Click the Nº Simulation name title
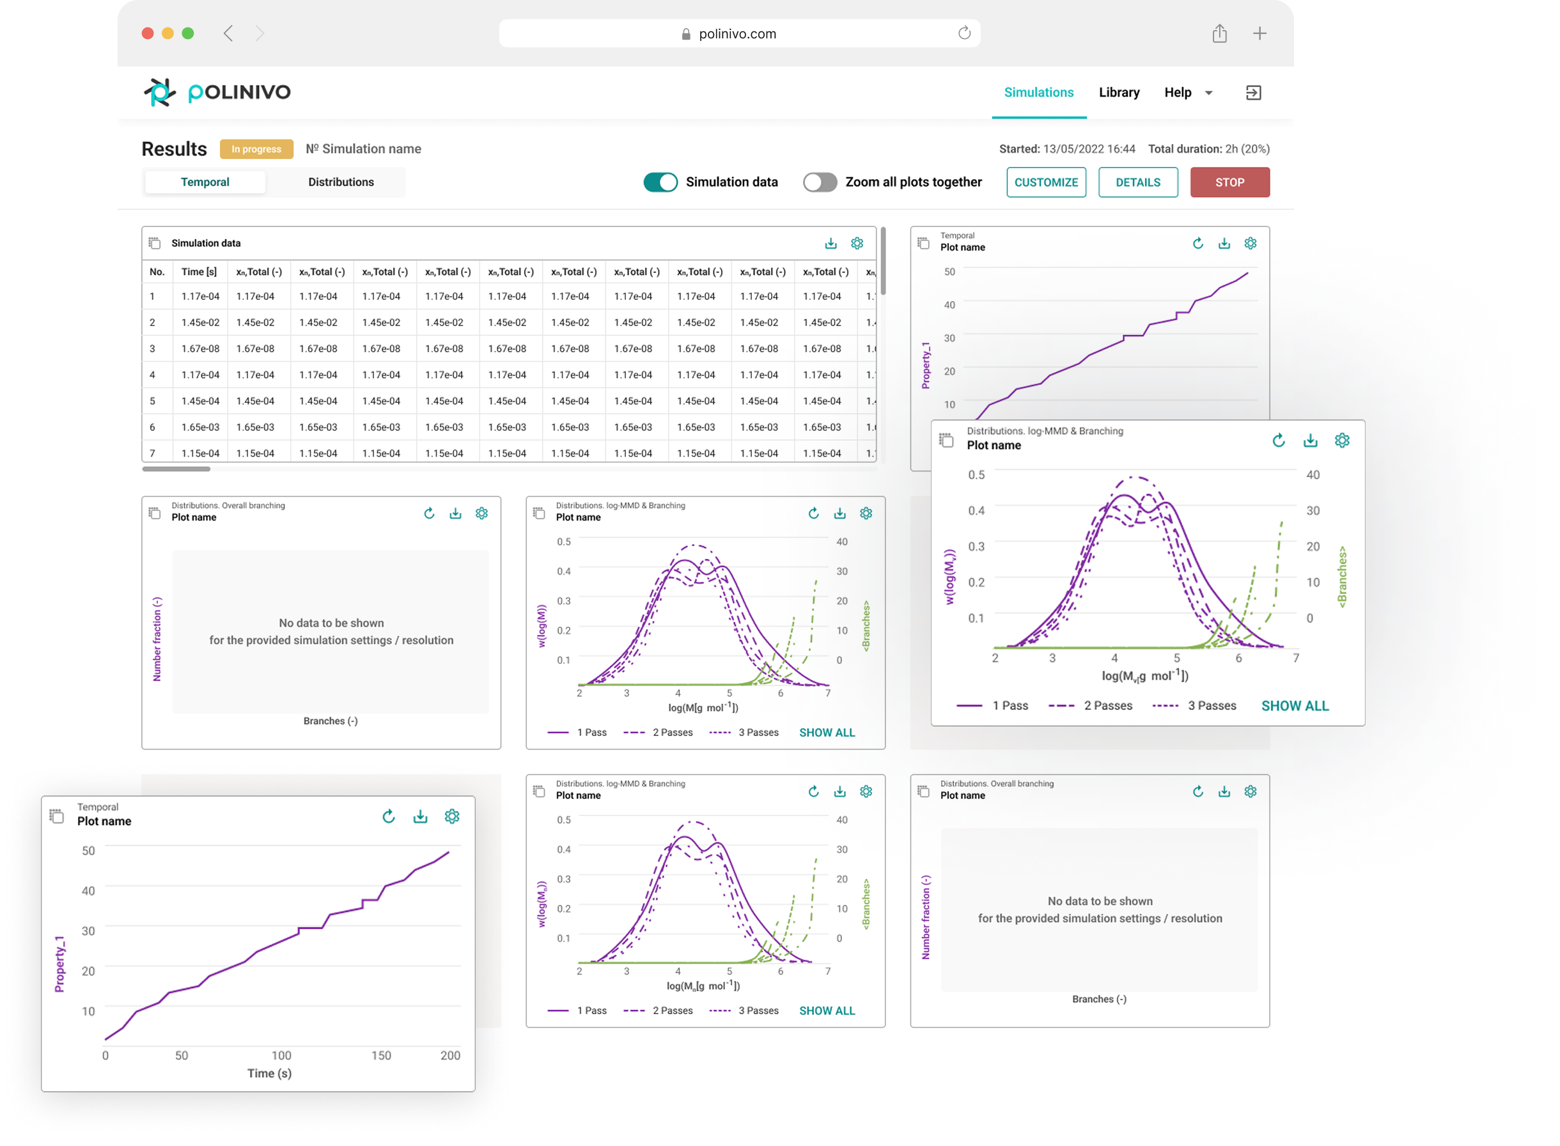1560x1146 pixels. (x=363, y=149)
